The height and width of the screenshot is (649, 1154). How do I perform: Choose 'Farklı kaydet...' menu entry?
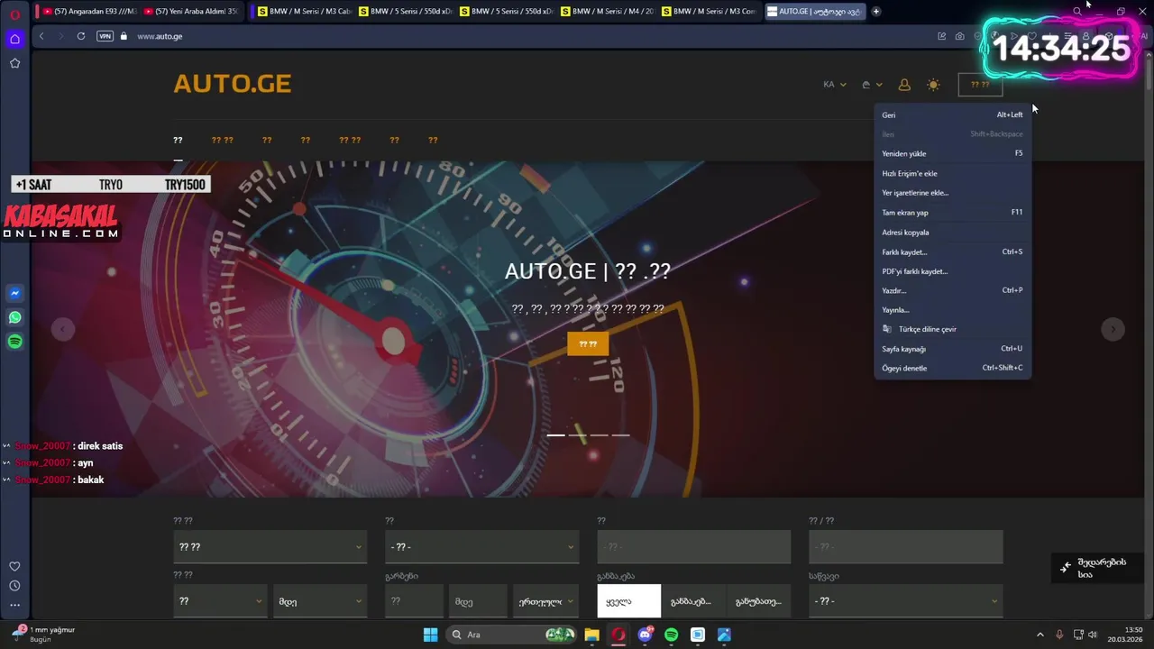(x=952, y=251)
